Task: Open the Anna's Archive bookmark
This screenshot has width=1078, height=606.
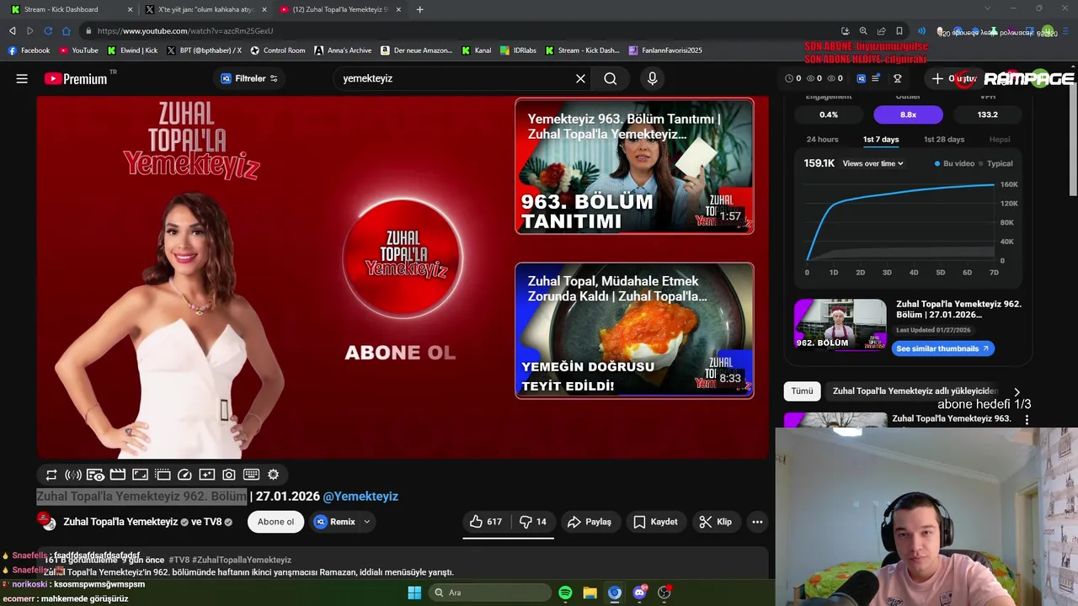Action: (x=343, y=50)
